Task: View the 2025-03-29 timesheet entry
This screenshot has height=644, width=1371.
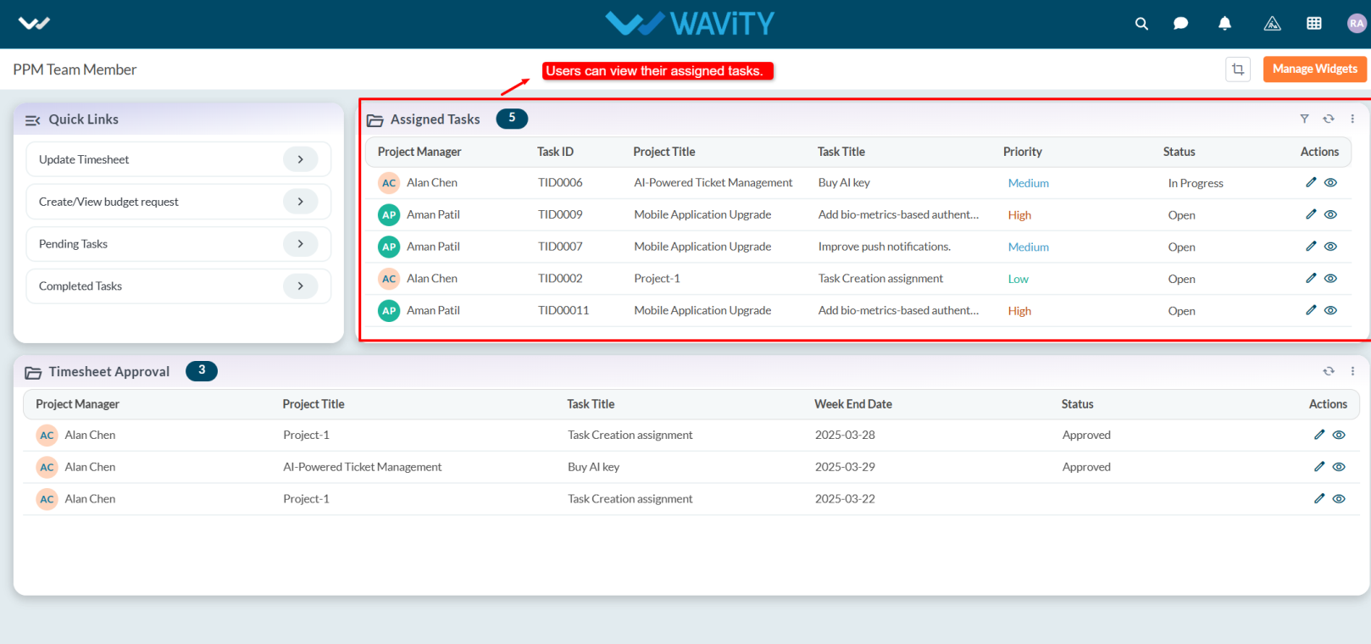Action: [1339, 467]
